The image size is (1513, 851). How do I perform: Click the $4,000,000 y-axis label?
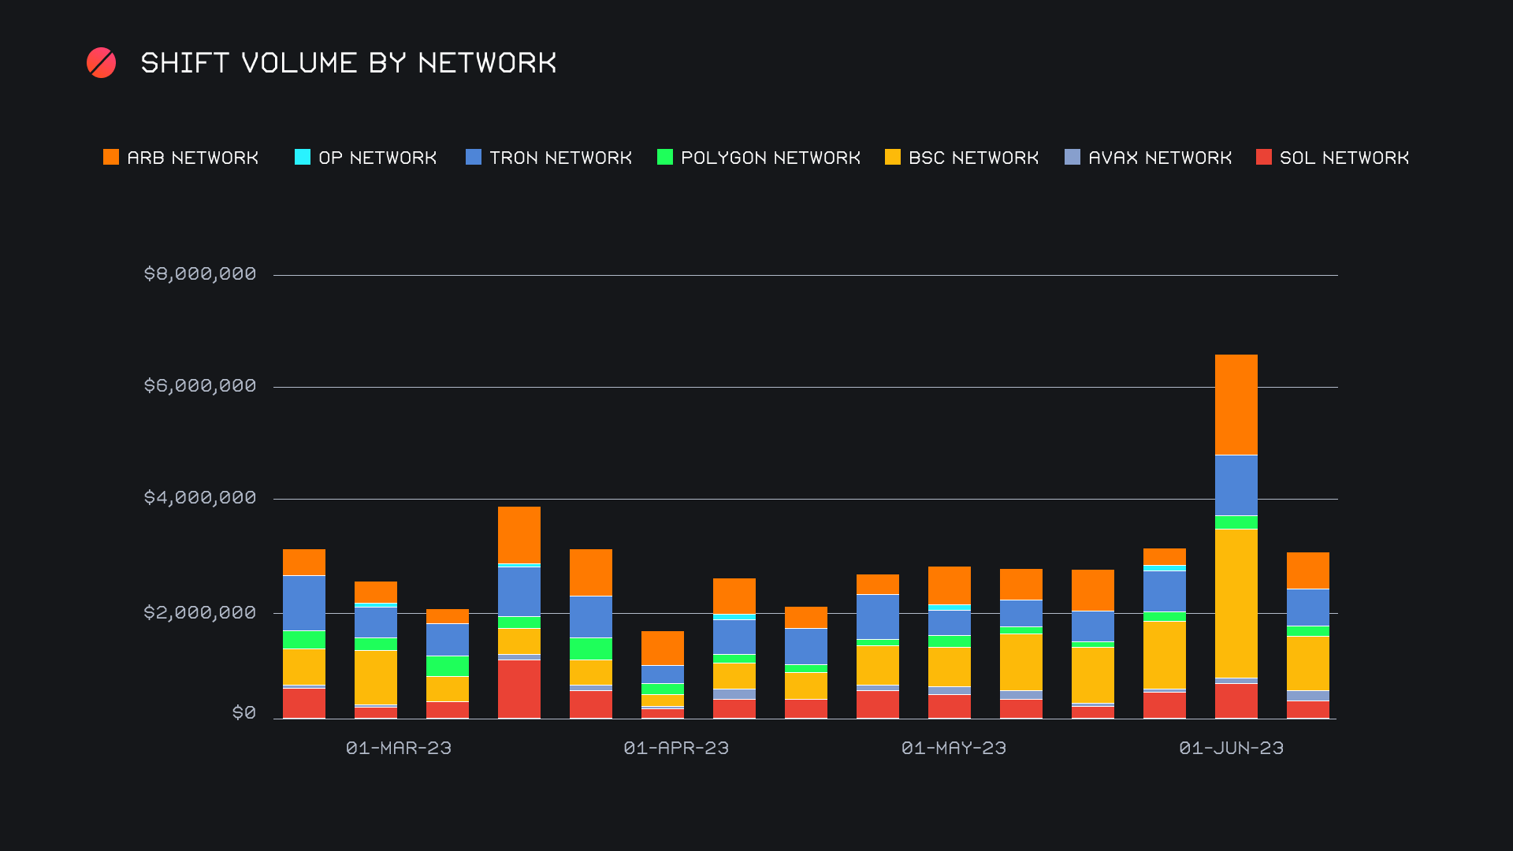point(200,497)
